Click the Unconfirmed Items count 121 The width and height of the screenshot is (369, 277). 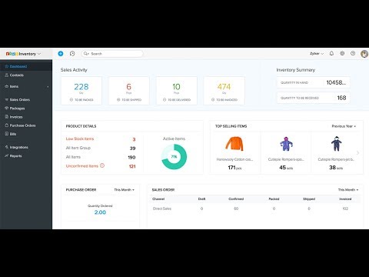coord(132,166)
